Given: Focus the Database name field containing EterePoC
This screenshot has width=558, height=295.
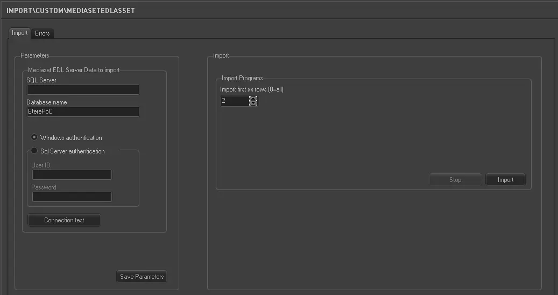Looking at the screenshot, I should [83, 112].
